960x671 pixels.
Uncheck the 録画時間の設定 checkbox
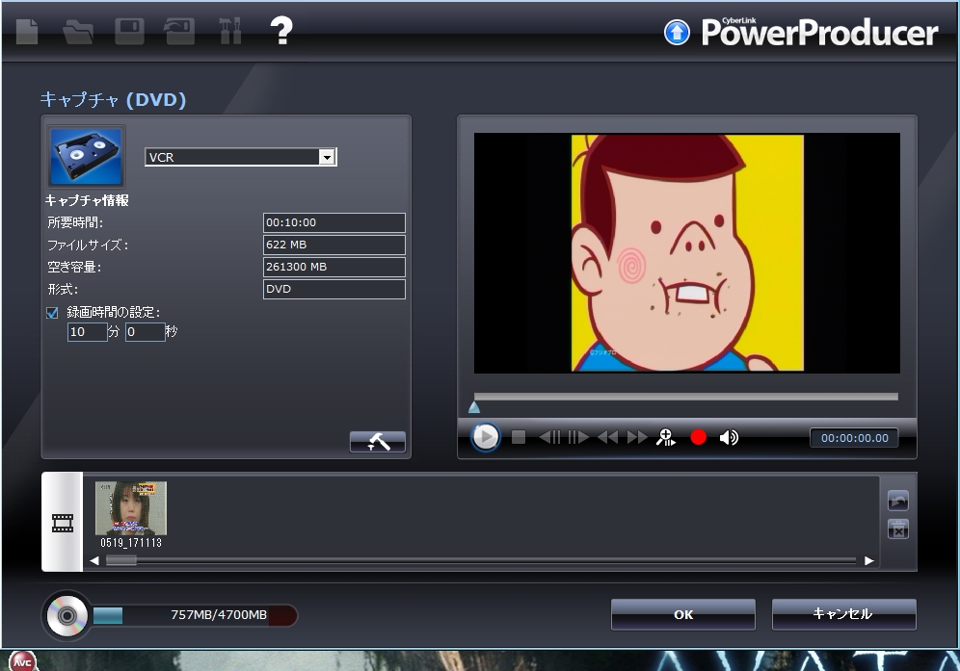[53, 313]
